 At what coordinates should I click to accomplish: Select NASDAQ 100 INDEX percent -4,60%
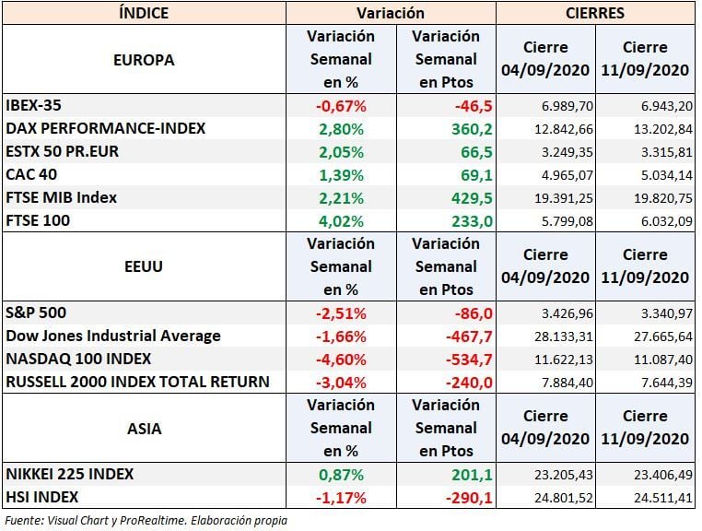[341, 359]
